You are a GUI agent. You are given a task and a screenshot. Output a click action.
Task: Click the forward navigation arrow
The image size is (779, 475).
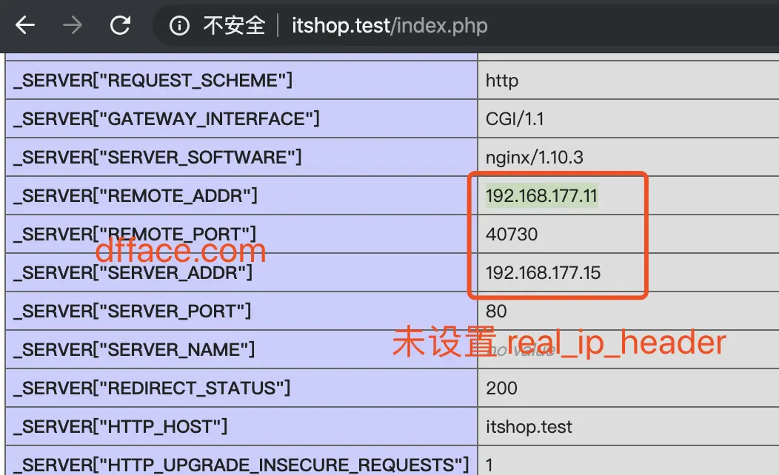(x=72, y=24)
